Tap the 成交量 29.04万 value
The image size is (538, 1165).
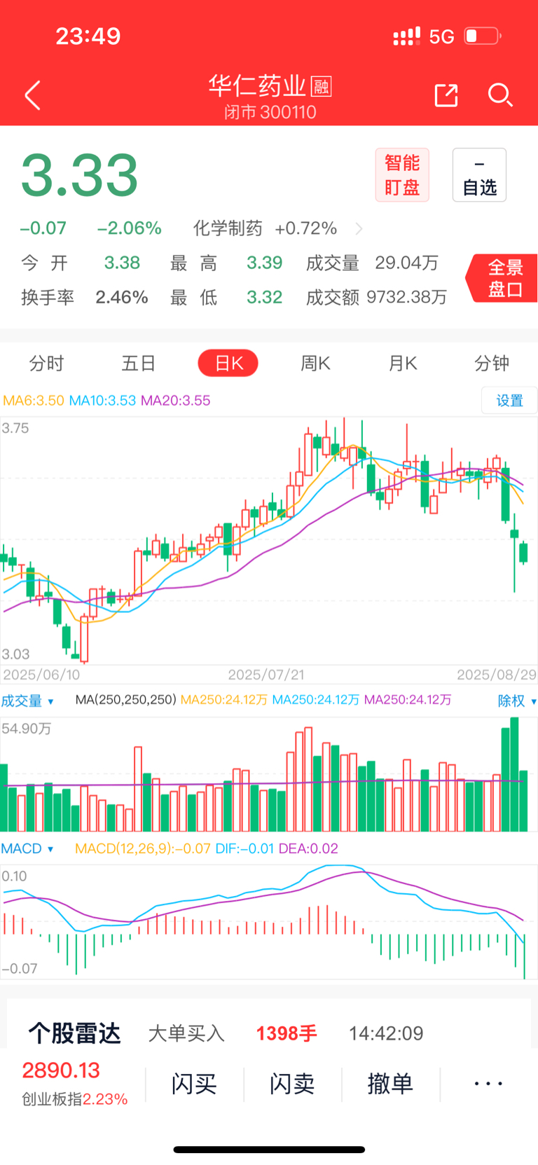point(407,263)
